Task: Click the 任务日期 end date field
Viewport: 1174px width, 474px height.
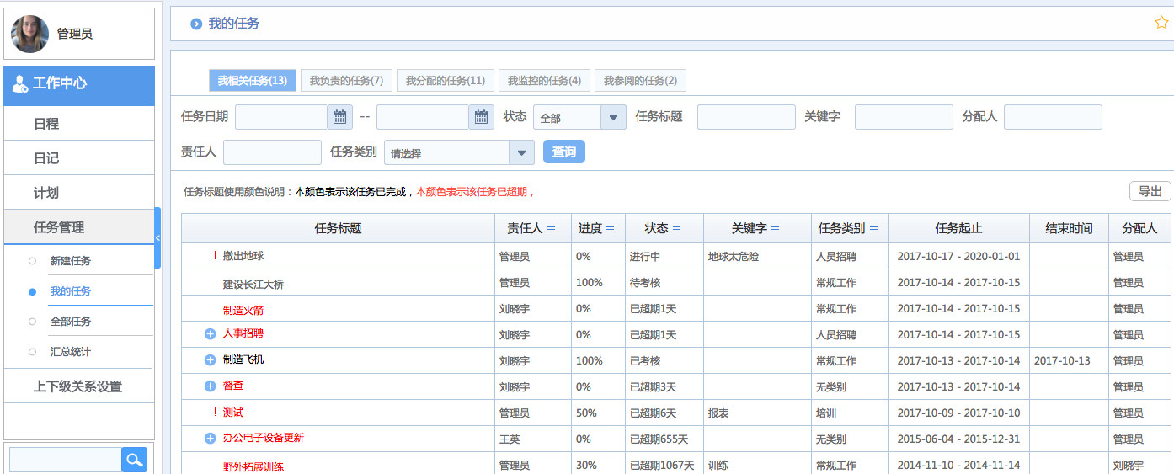Action: [x=423, y=117]
